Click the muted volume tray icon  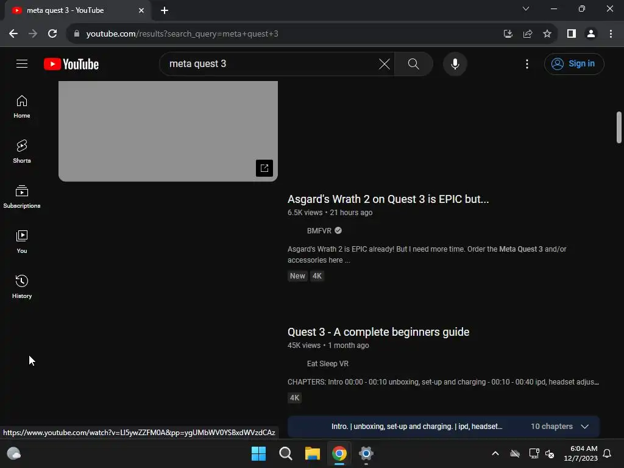tap(550, 453)
